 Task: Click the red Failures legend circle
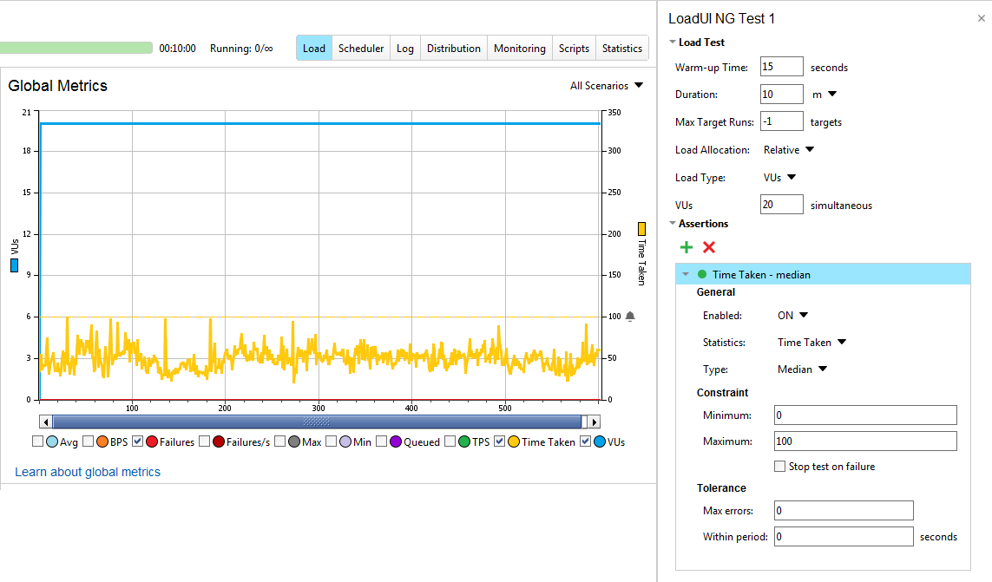[x=151, y=441]
